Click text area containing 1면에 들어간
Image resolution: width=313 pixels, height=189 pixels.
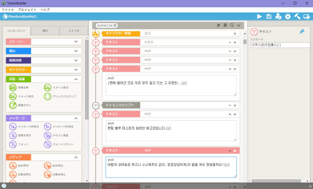[171, 85]
